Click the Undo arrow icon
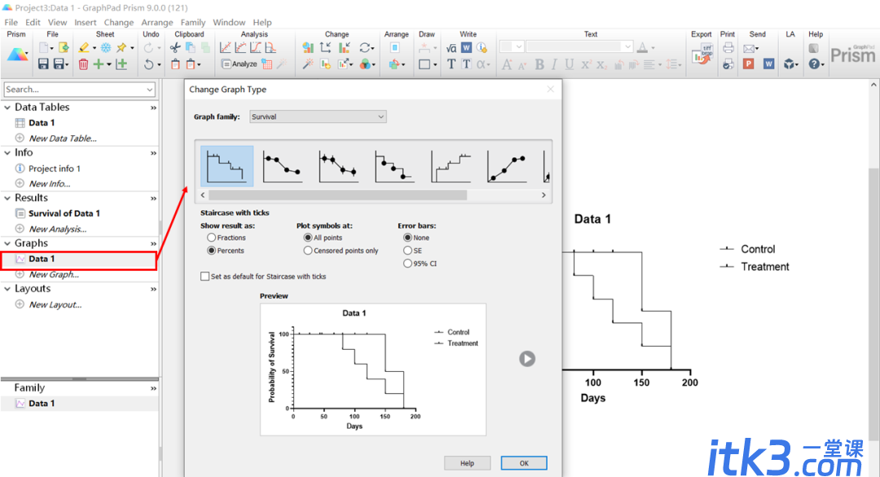Screen dimensions: 880x477 click(x=148, y=64)
